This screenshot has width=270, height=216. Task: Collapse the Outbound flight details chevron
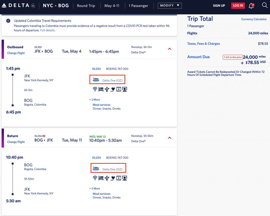point(170,49)
